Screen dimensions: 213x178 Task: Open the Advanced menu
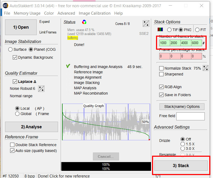(66, 13)
